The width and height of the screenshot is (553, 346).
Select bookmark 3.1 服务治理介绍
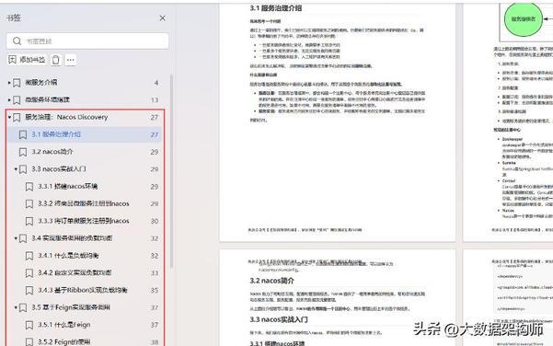click(x=56, y=134)
